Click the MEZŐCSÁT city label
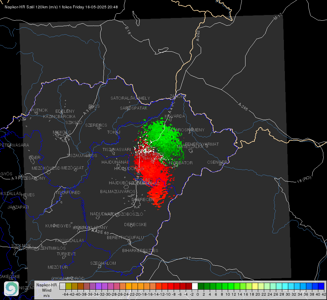The height and width of the screenshot is (300, 327). (x=72, y=168)
